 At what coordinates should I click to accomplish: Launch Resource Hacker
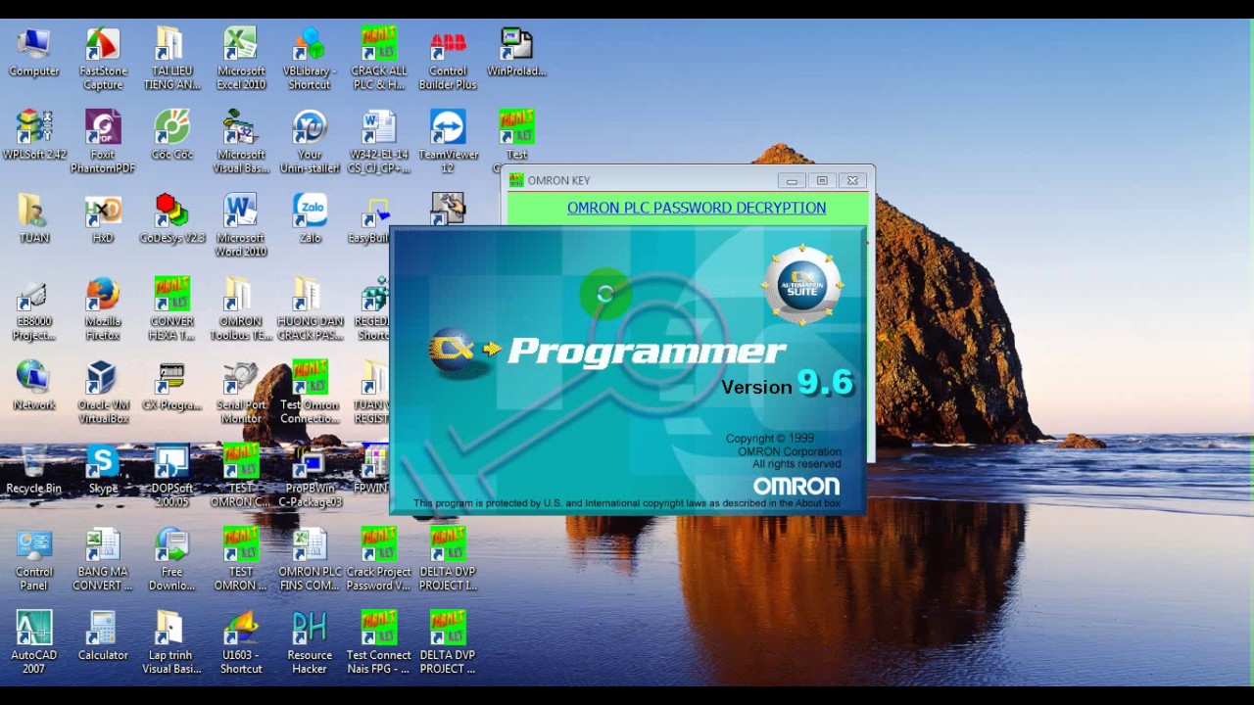310,643
